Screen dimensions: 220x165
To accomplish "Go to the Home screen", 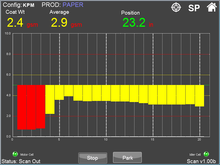I will [212, 7].
